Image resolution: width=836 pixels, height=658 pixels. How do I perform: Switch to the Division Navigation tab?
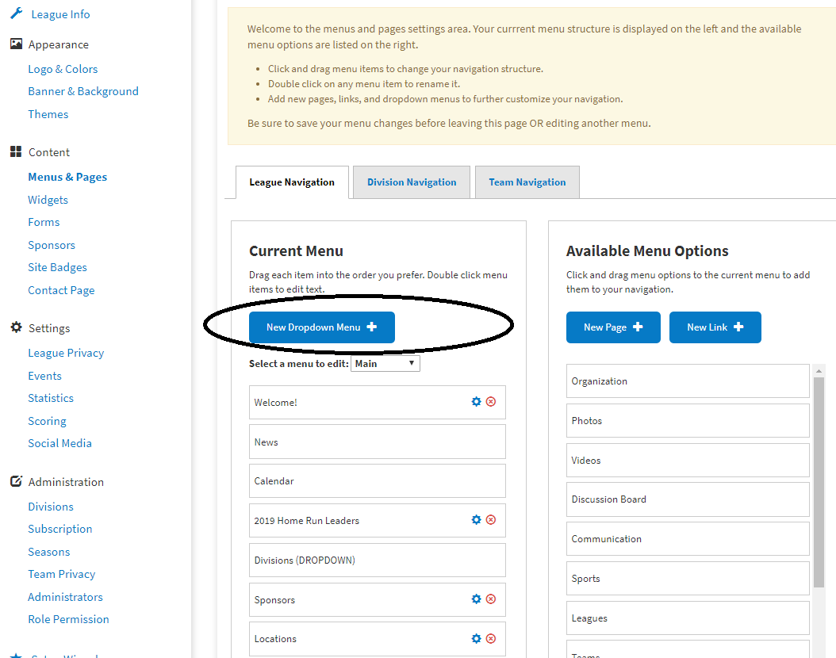[x=411, y=182]
